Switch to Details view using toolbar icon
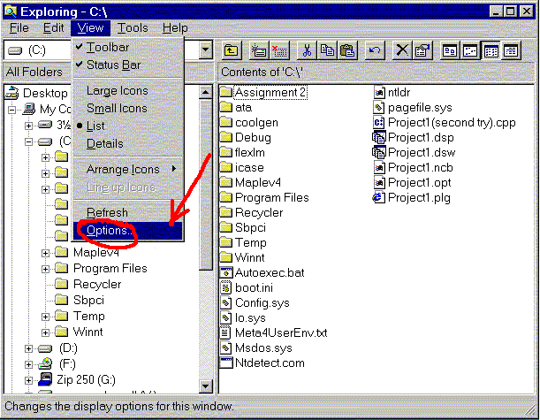This screenshot has width=540, height=420. tap(511, 50)
